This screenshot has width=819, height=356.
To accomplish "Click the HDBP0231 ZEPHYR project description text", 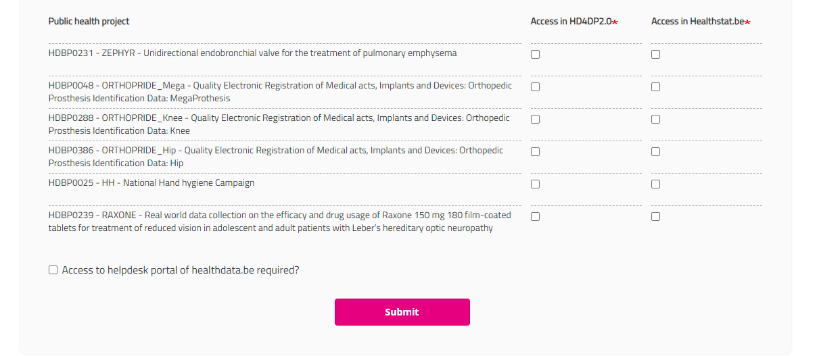I will point(252,53).
